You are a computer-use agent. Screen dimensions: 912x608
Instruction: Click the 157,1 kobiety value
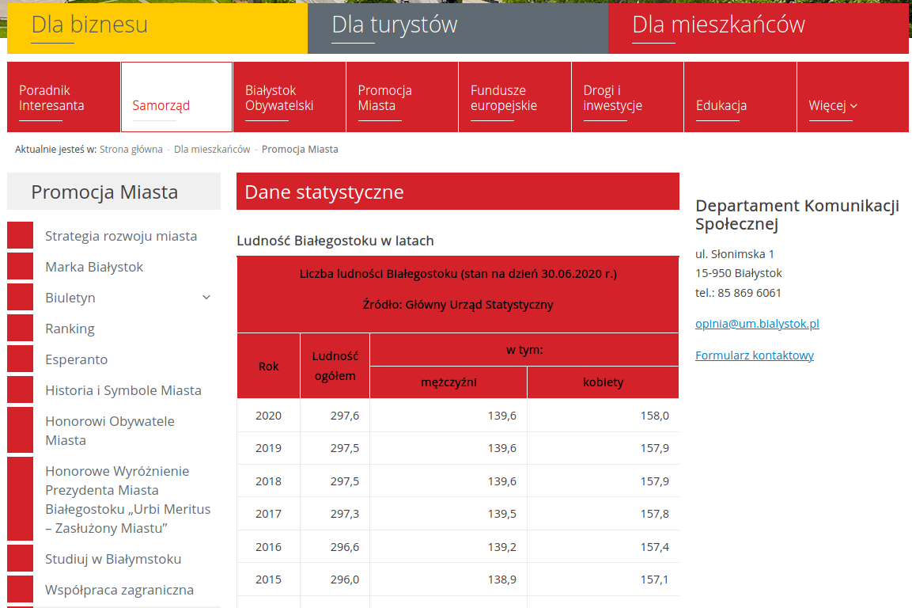pyautogui.click(x=655, y=579)
